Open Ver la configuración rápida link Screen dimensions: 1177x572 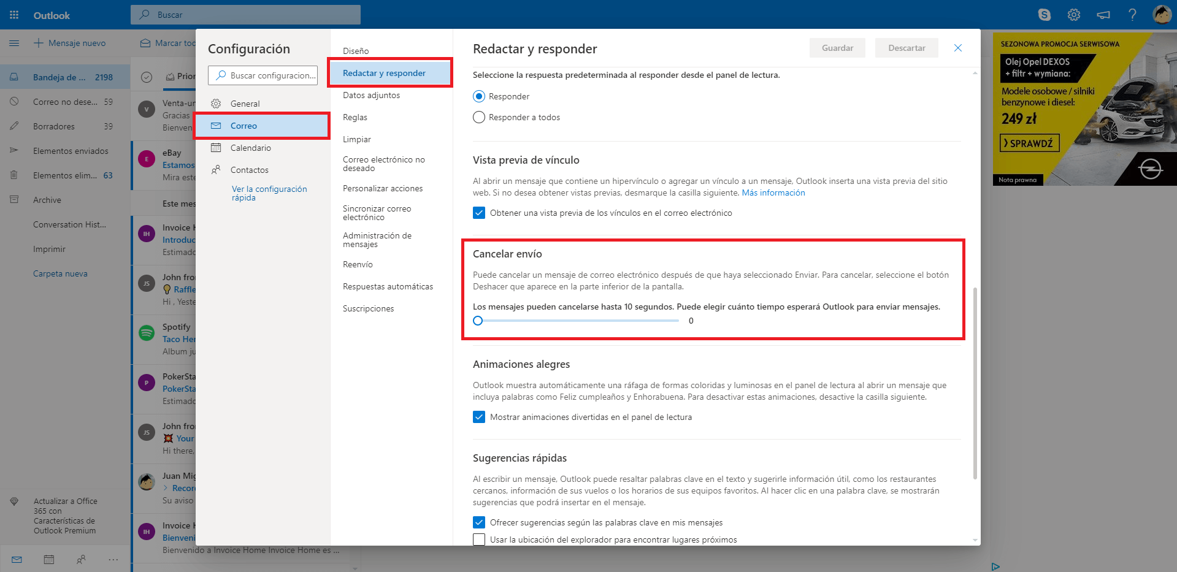pos(269,193)
